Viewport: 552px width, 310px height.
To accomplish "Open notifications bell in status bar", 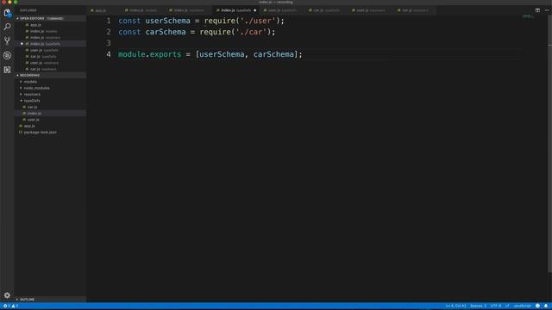I will [546, 306].
